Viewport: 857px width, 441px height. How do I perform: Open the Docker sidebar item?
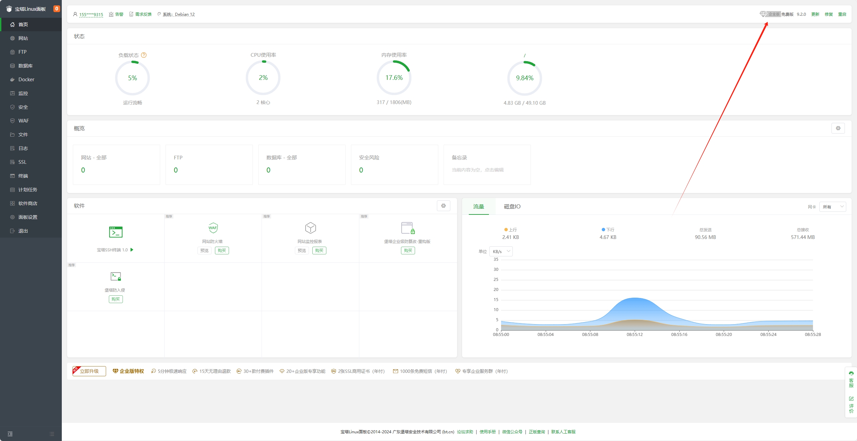(26, 80)
